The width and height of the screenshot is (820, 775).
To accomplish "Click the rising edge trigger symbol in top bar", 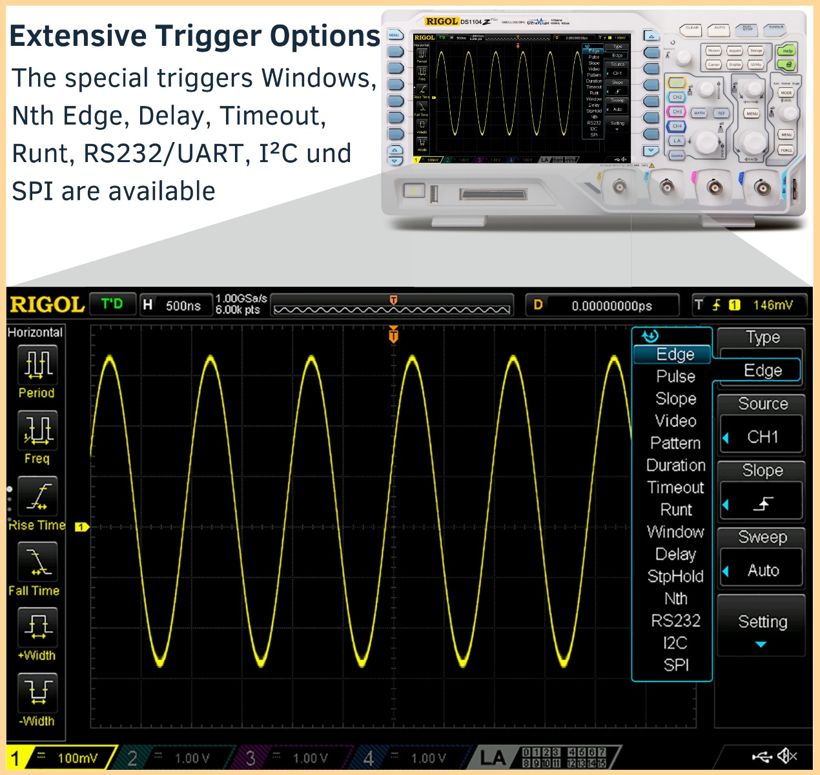I will [x=716, y=305].
